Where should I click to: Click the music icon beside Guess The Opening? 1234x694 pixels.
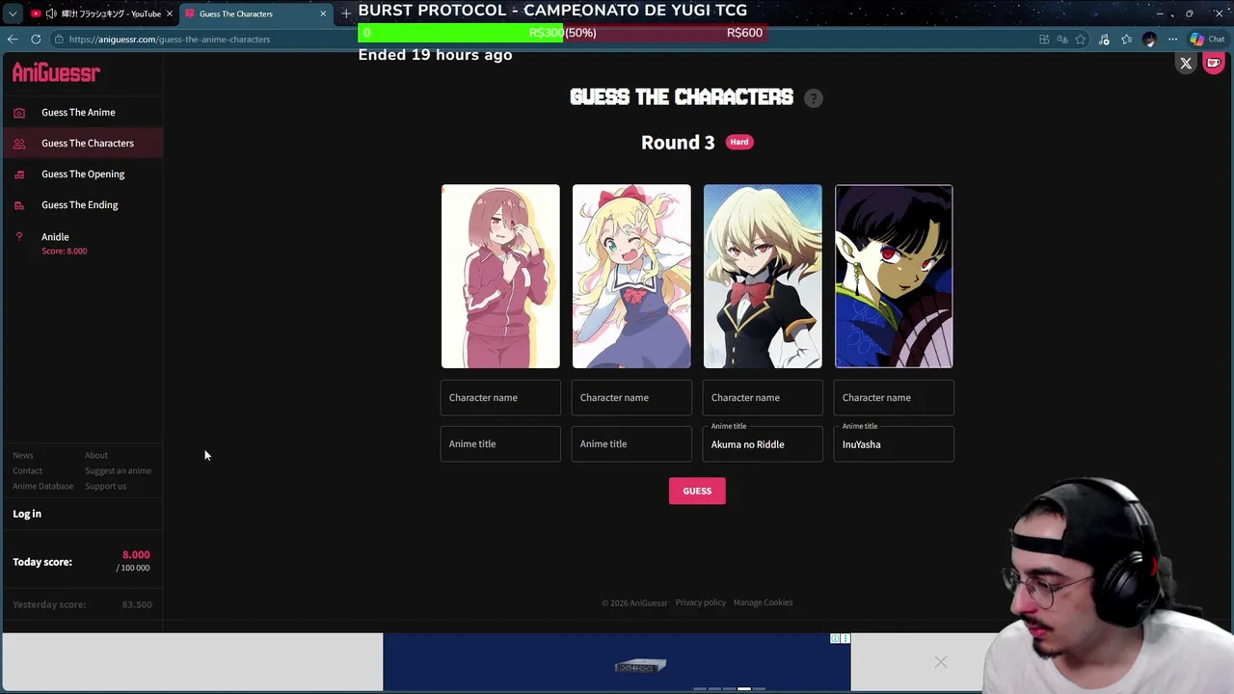point(19,174)
